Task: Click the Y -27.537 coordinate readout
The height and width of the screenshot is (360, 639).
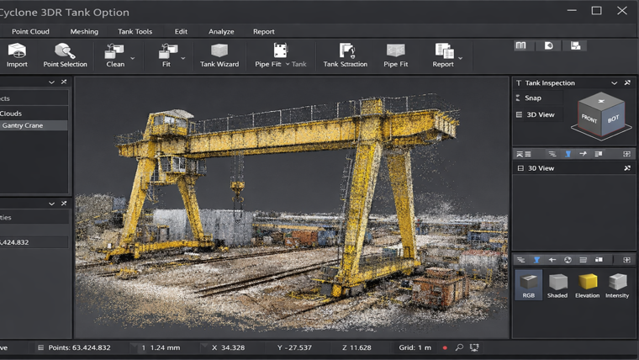Action: coord(294,347)
